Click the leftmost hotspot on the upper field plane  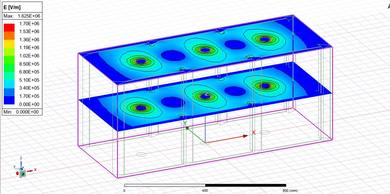[x=141, y=61]
